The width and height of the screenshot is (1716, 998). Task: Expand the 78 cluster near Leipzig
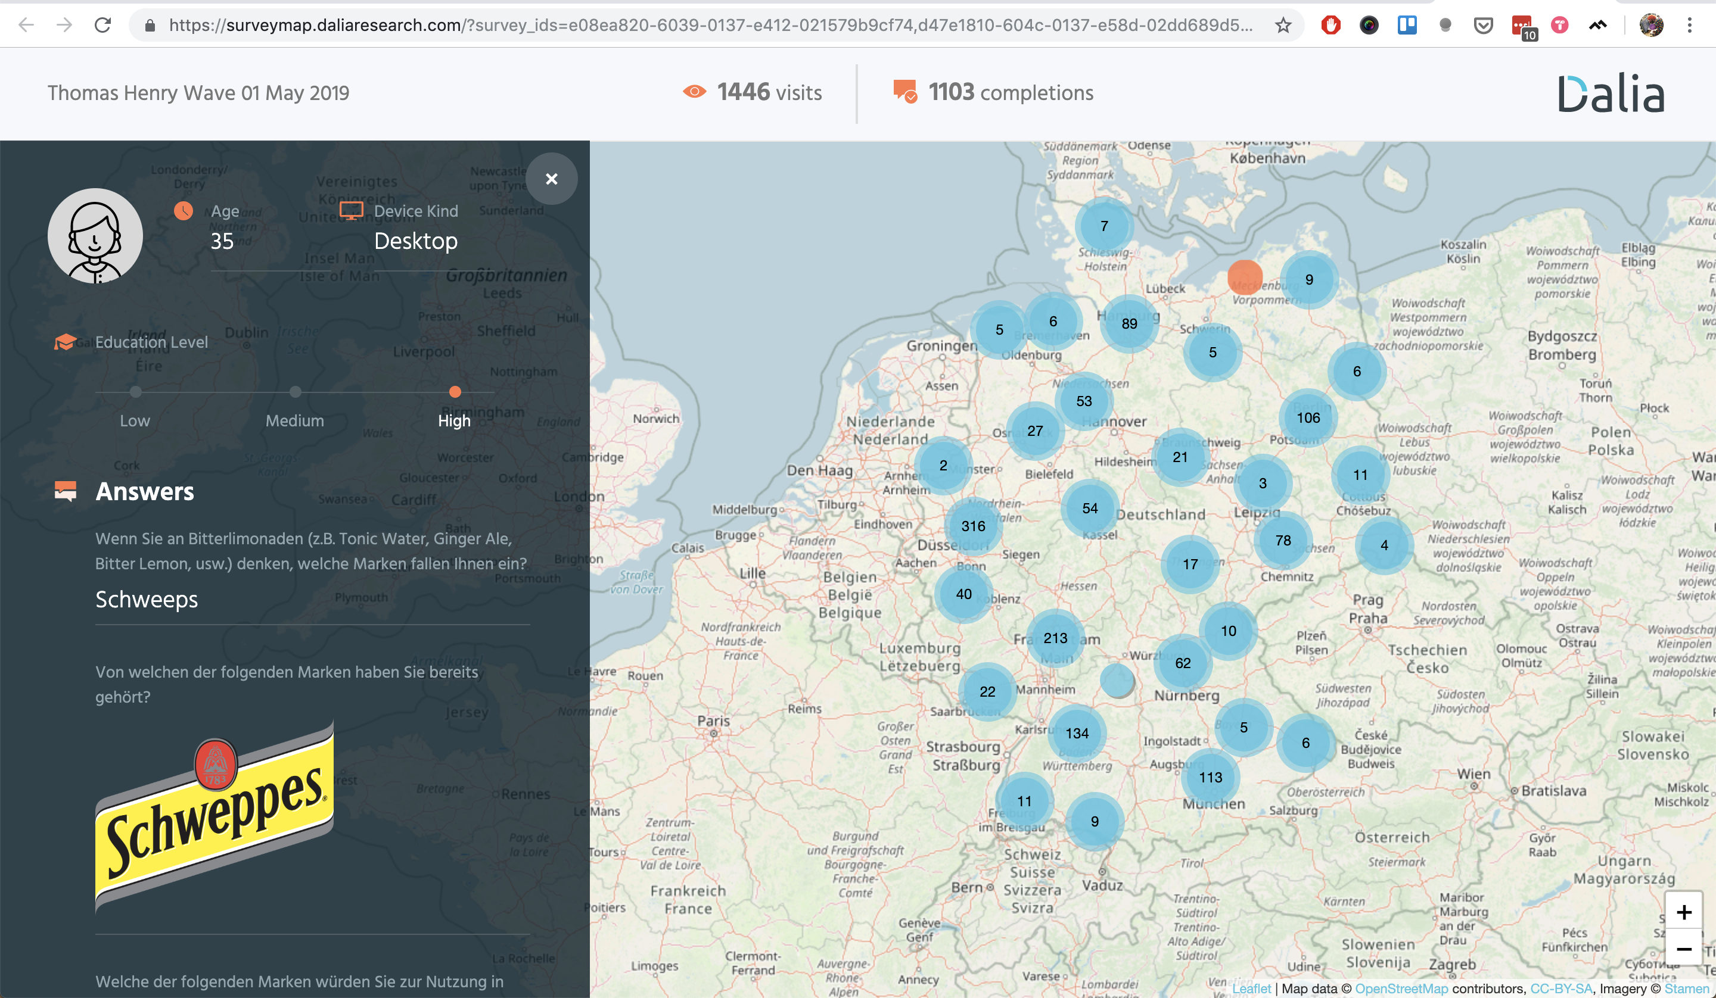pos(1283,540)
